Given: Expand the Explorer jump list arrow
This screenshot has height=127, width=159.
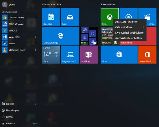Looking at the screenshot, I should 36,104.
